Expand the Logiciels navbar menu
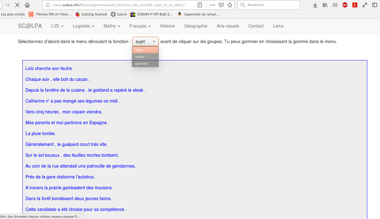Viewport: 380px width, 219px height. (x=83, y=26)
